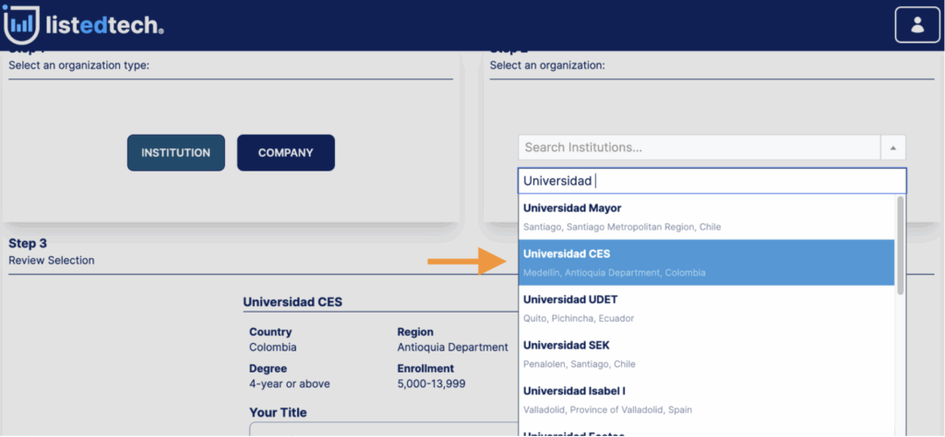Click Penalolen, Santiago, Chile location text

580,364
